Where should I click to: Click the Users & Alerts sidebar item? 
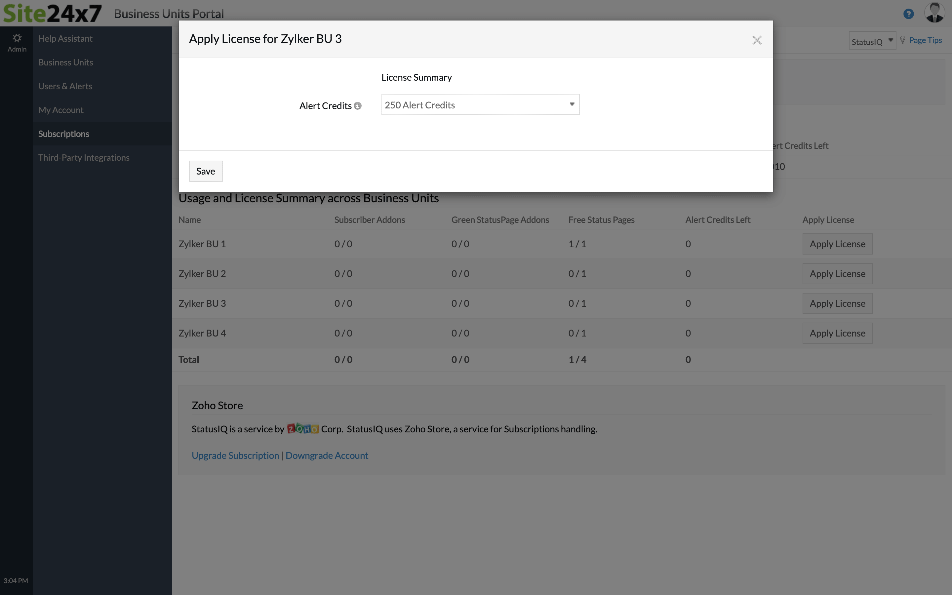65,86
